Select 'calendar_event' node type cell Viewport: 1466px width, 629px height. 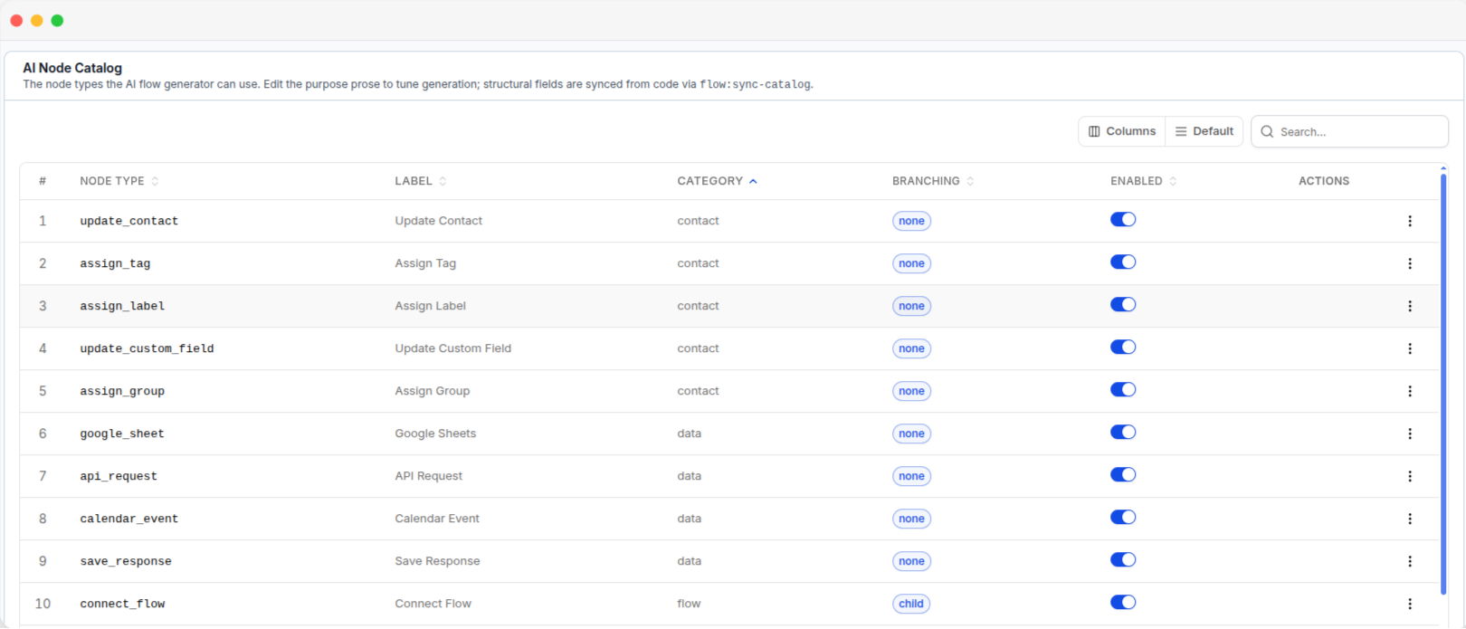[x=129, y=519]
